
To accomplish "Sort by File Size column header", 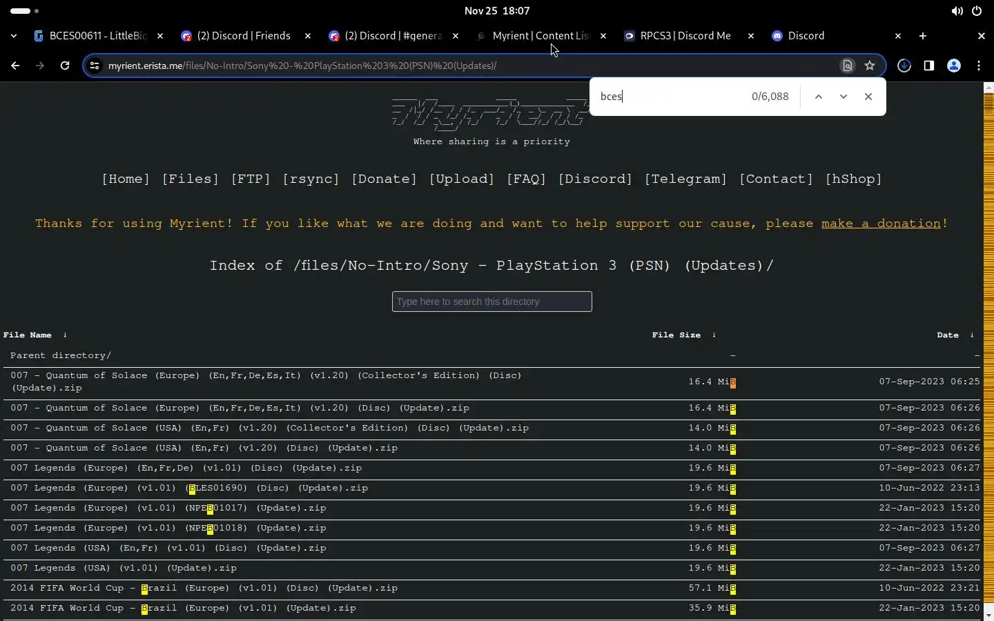I will pyautogui.click(x=676, y=335).
